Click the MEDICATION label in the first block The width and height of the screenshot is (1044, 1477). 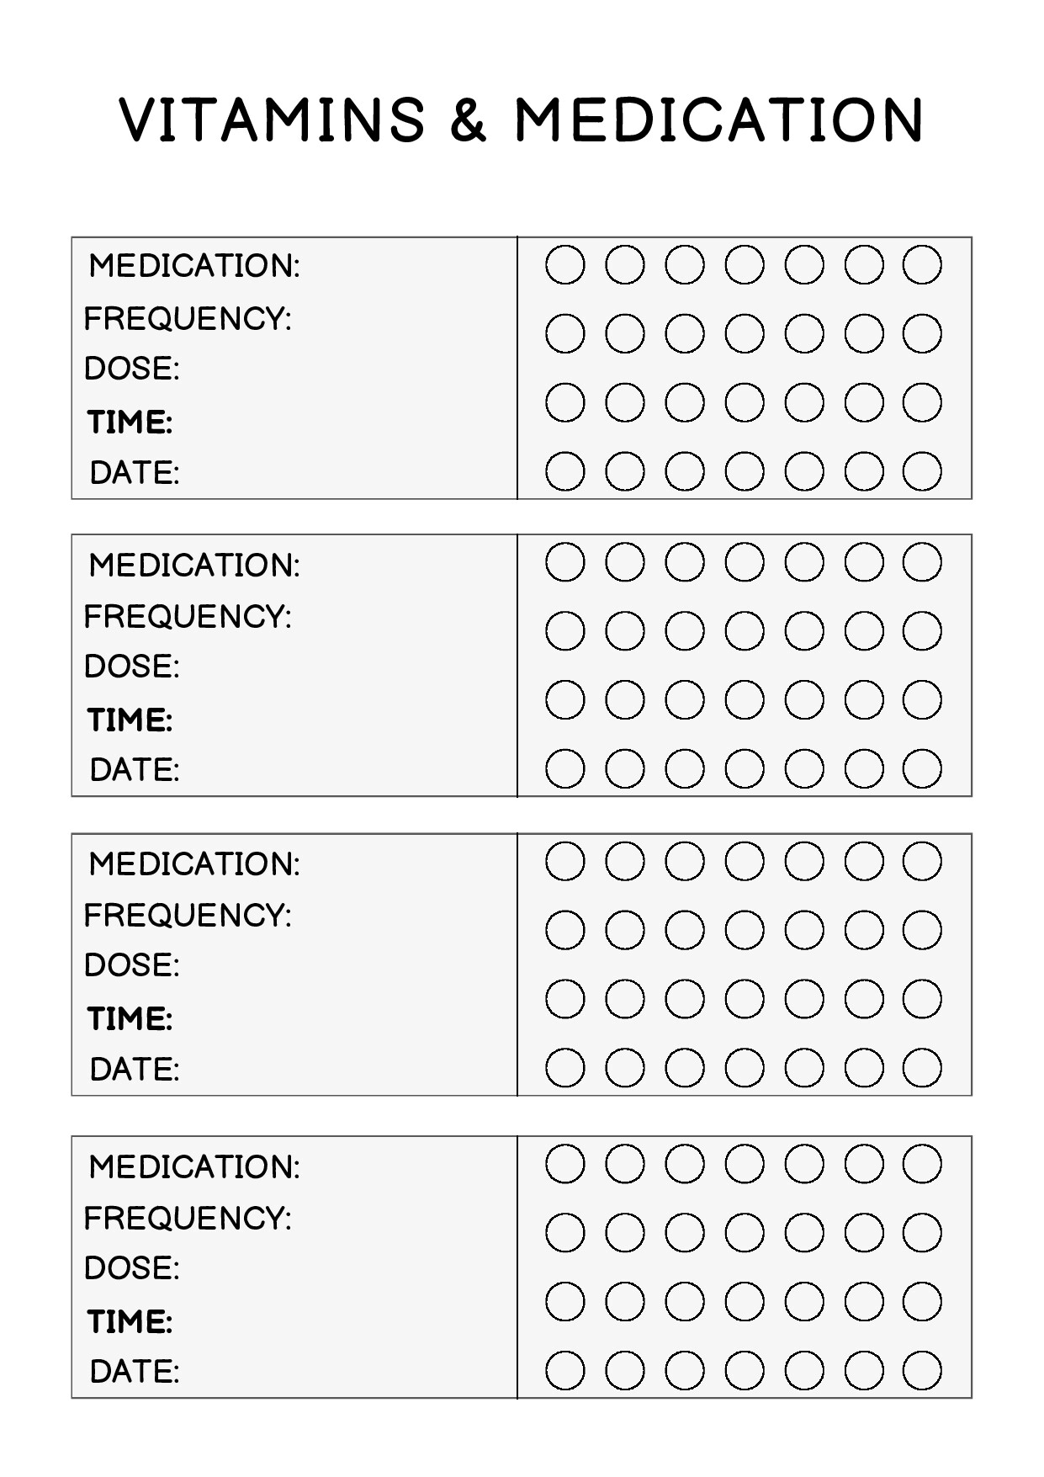click(194, 266)
